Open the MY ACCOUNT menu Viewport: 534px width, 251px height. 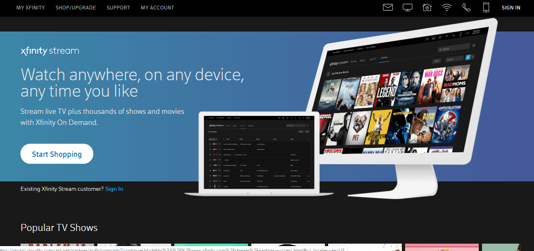click(158, 8)
